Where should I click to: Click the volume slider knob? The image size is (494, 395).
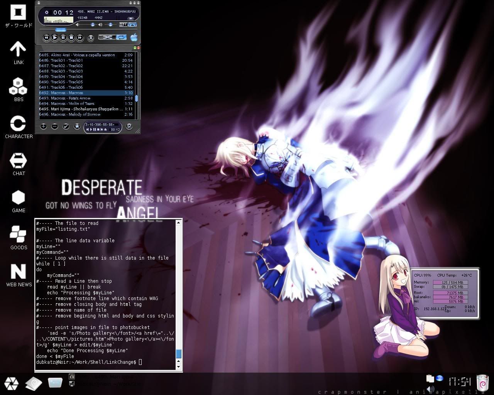coord(93,25)
